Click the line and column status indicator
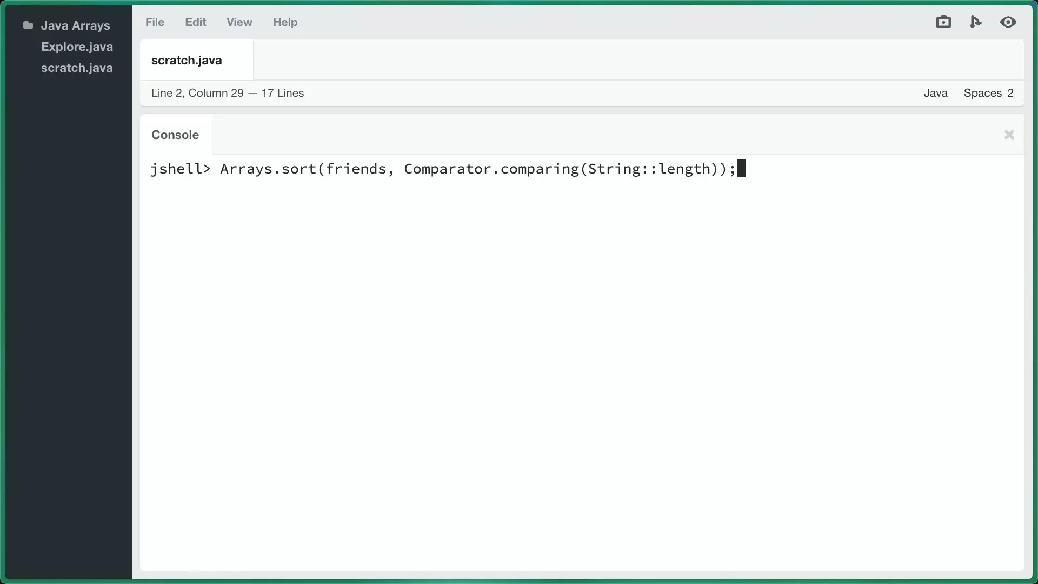The image size is (1038, 584). click(227, 93)
